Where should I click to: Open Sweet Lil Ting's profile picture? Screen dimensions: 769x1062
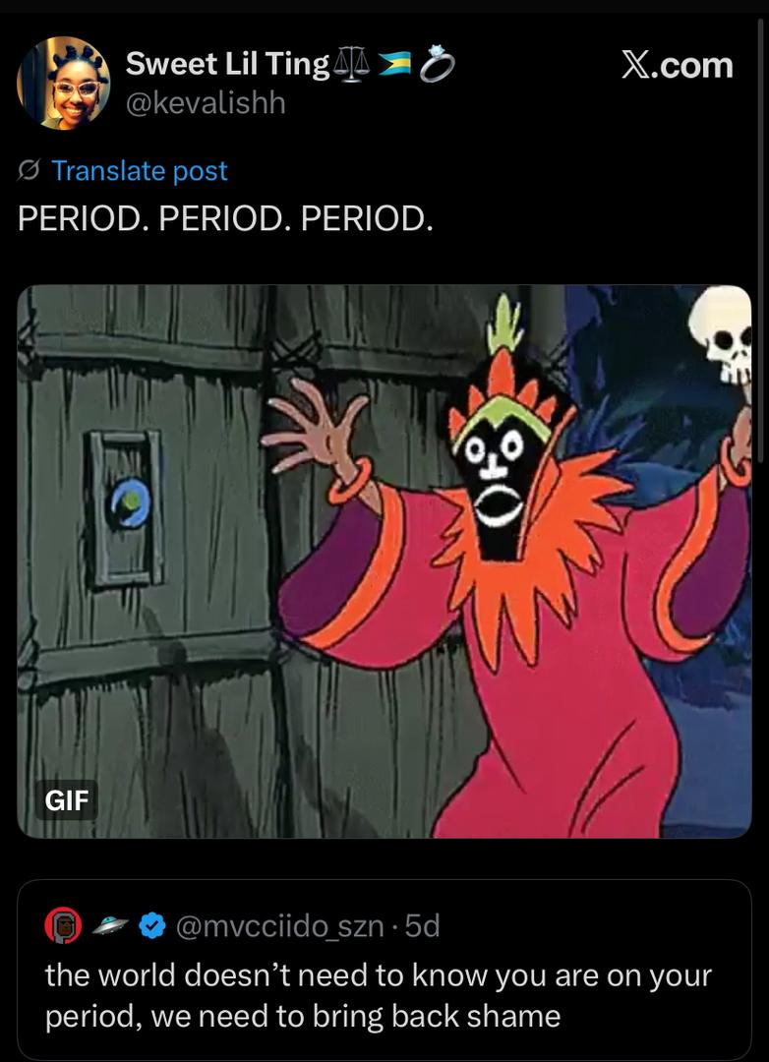click(x=64, y=84)
